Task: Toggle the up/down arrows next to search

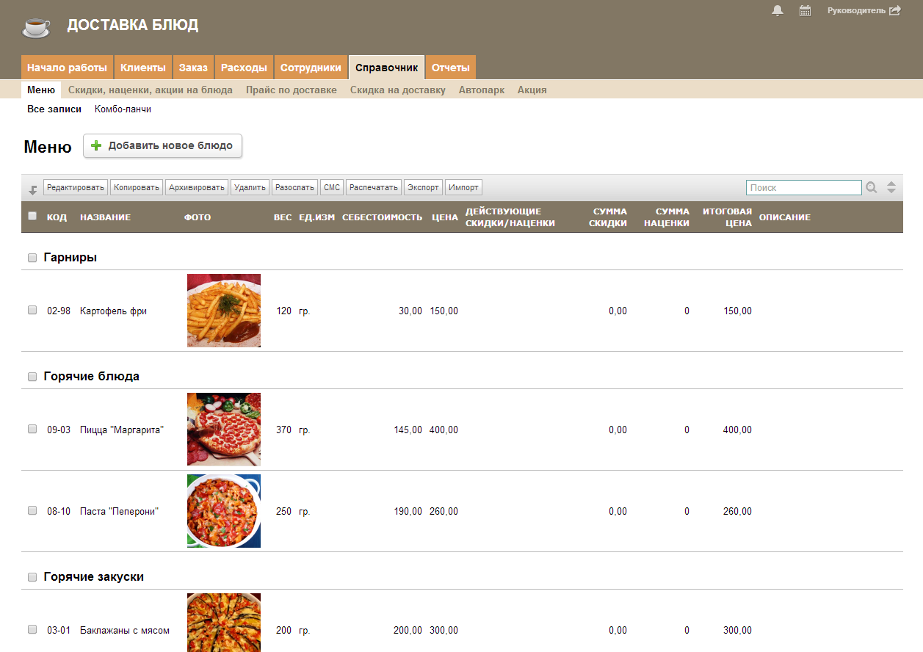Action: point(891,188)
